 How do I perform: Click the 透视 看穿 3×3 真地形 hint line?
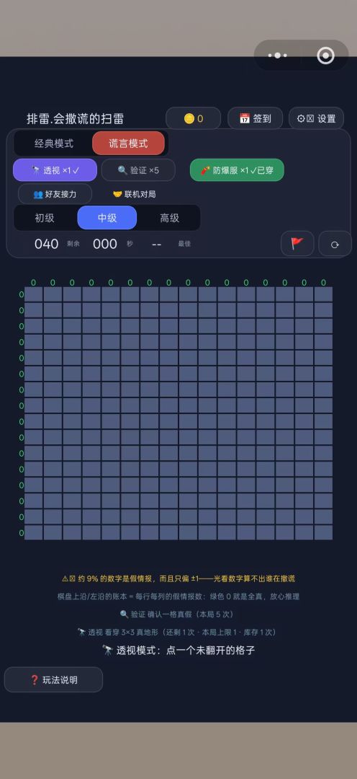click(x=176, y=633)
